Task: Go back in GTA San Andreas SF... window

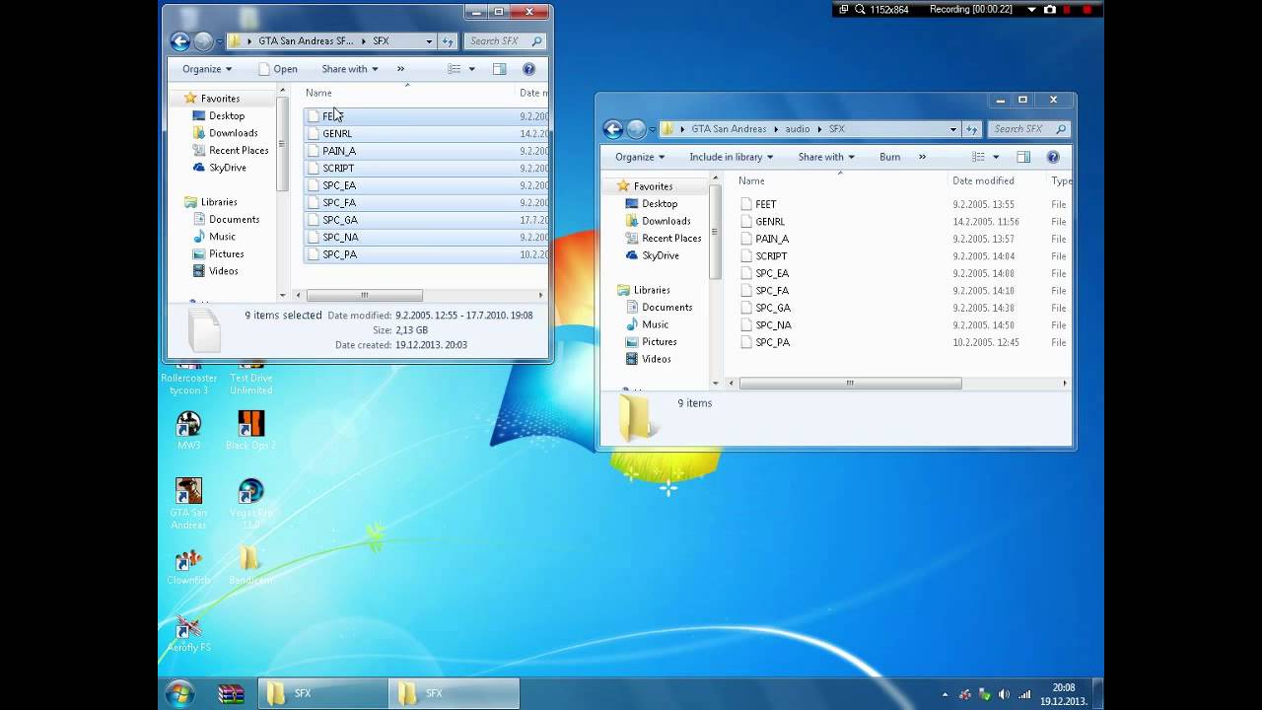Action: (179, 41)
